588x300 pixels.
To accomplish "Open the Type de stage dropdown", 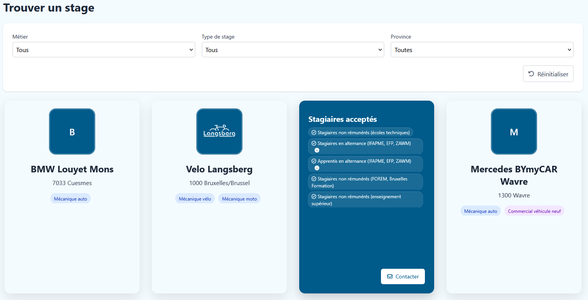I will [x=293, y=50].
